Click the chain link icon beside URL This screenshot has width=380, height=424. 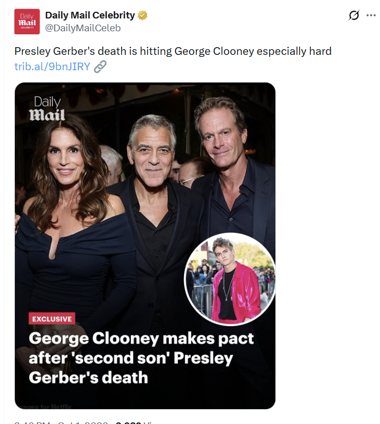click(x=100, y=67)
